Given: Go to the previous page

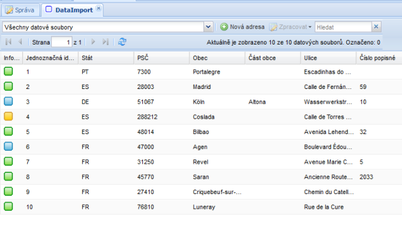Looking at the screenshot, I should click(20, 42).
